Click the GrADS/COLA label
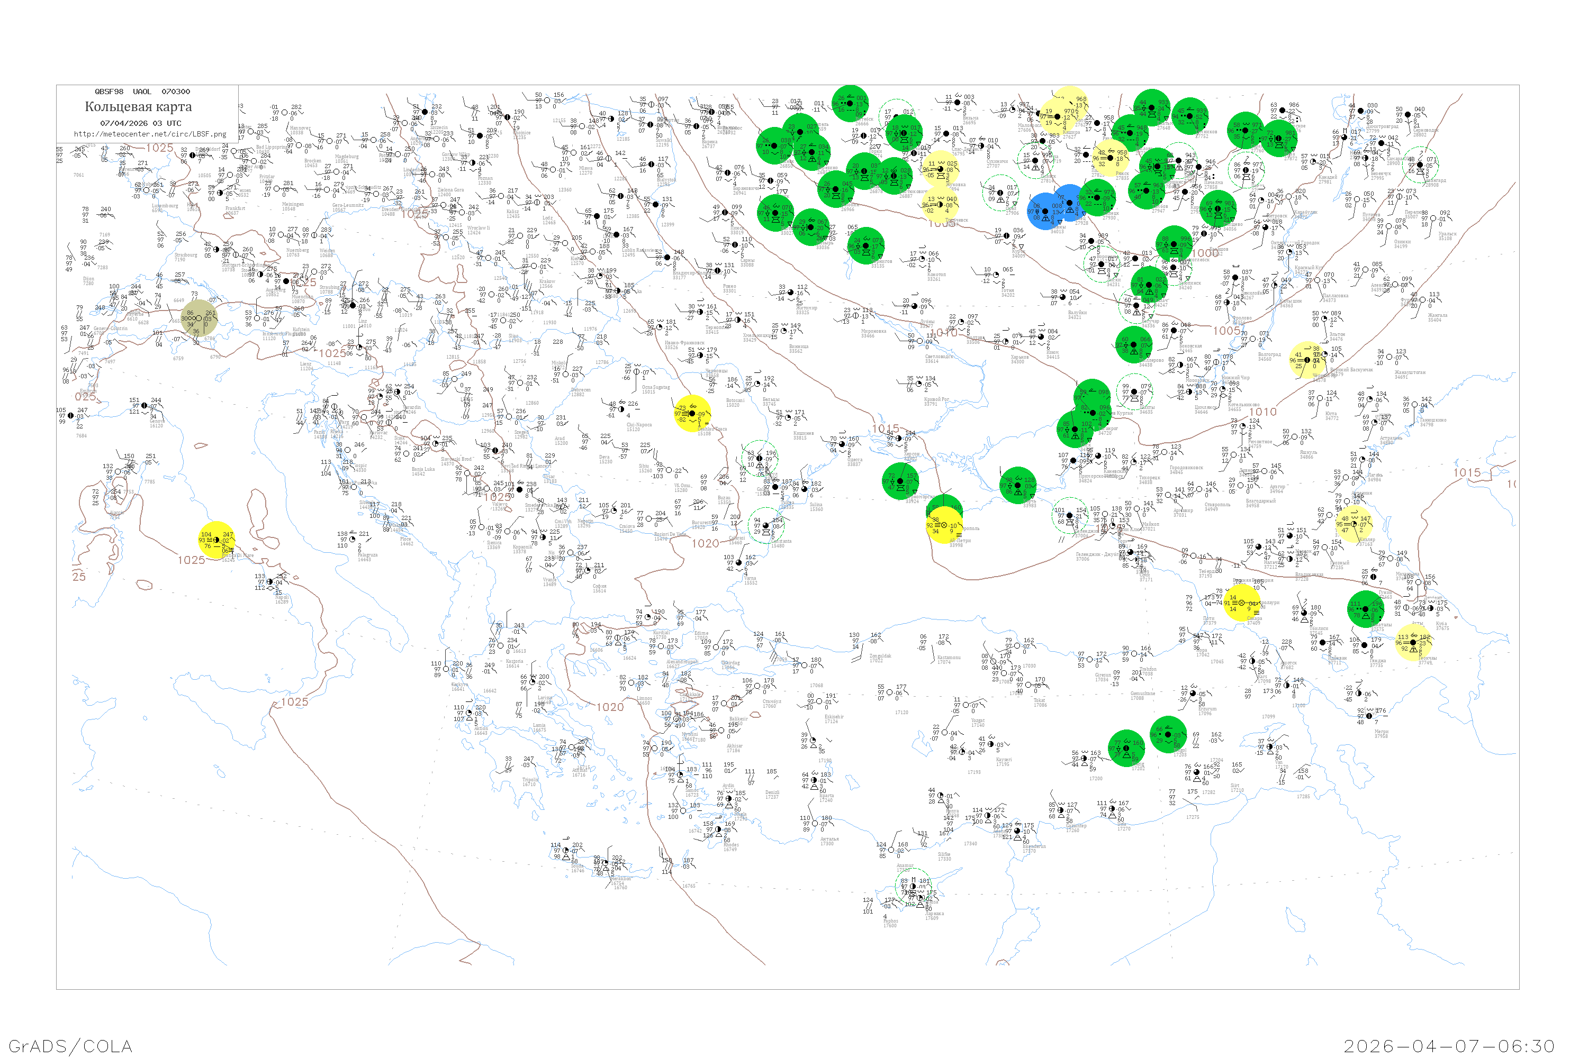Viewport: 1588px width, 1058px height. (70, 1046)
